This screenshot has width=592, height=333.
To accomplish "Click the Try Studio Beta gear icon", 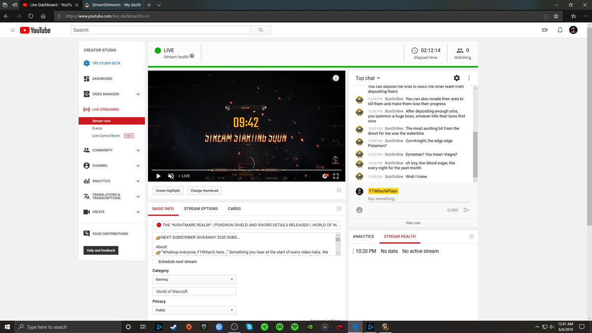I will (x=87, y=63).
